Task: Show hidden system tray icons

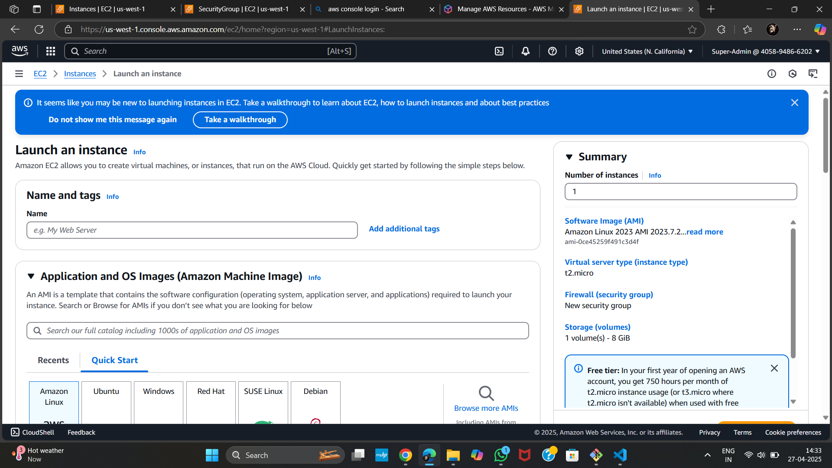Action: coord(708,455)
